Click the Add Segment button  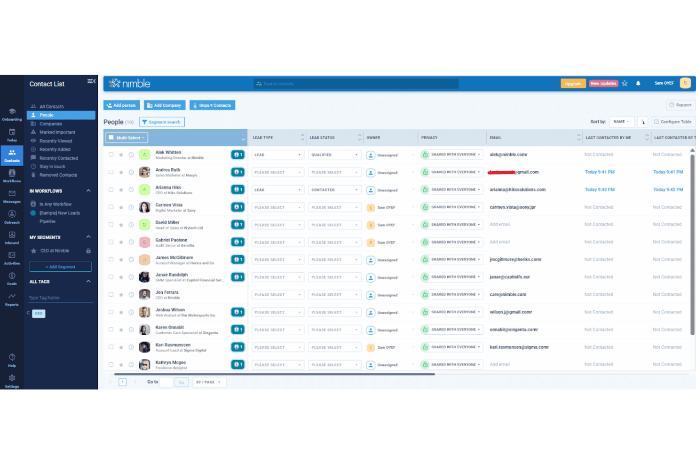61,267
